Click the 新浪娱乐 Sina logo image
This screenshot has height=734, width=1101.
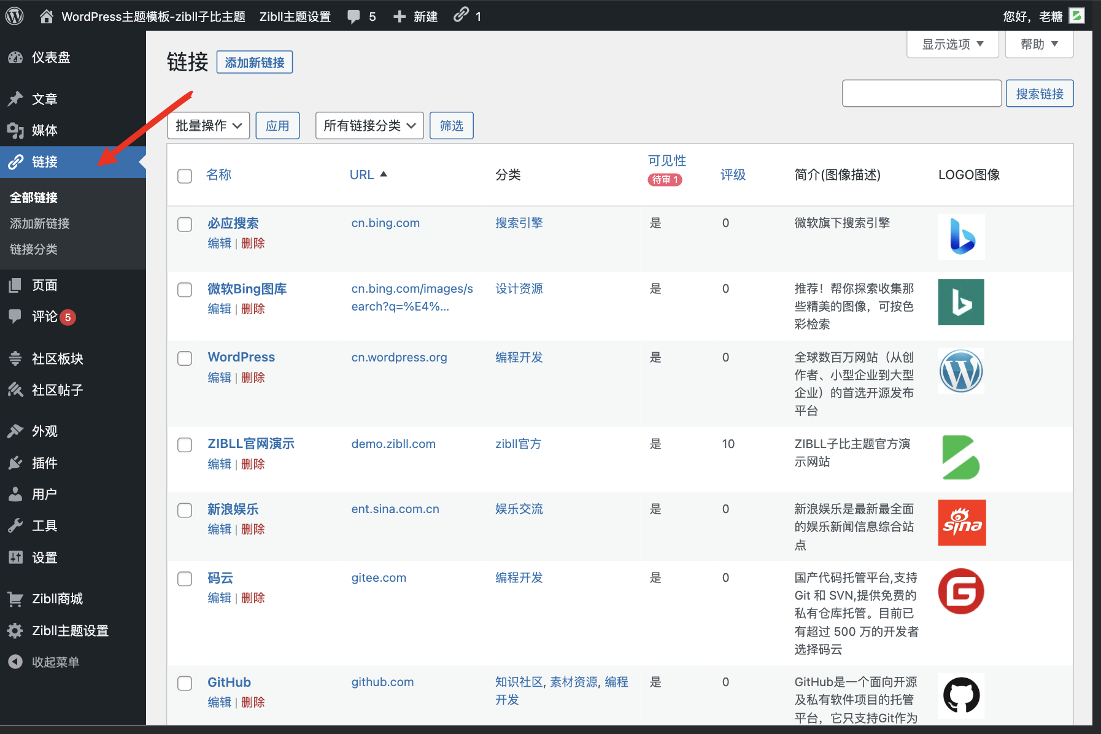click(x=962, y=523)
